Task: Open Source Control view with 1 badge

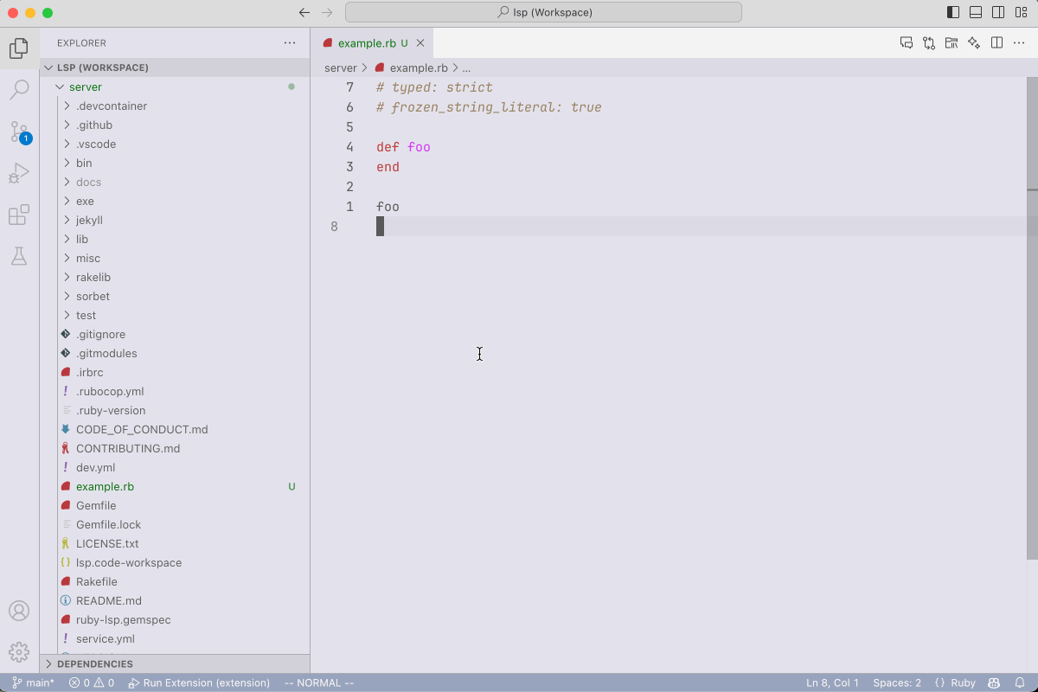Action: (x=19, y=131)
